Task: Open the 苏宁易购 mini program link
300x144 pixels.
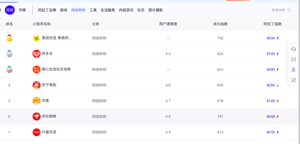Action: coord(49,85)
